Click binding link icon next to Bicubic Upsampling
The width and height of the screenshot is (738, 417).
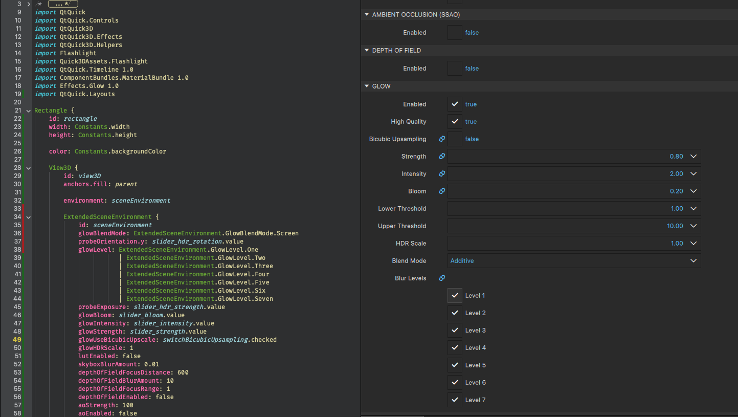click(442, 139)
